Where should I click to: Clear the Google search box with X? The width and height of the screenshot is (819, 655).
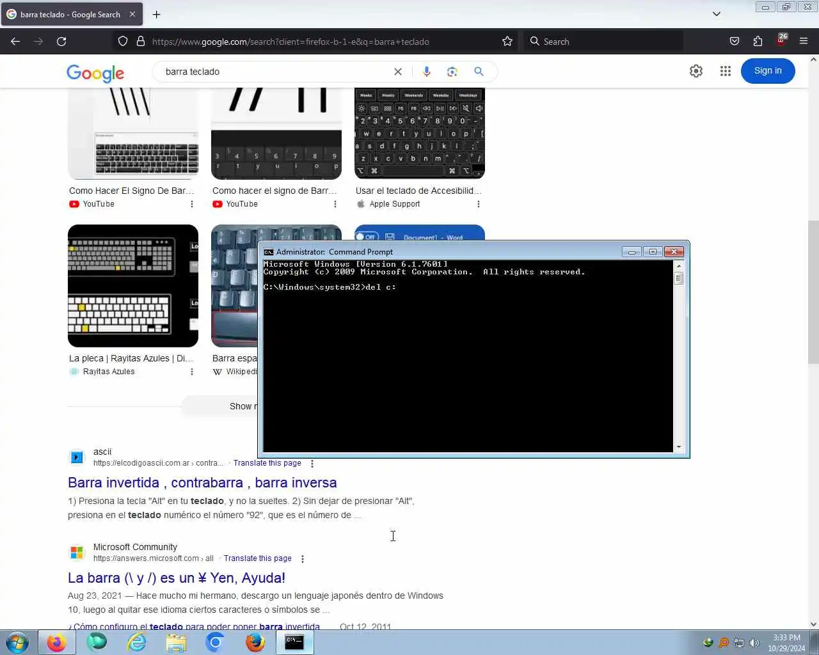click(398, 72)
